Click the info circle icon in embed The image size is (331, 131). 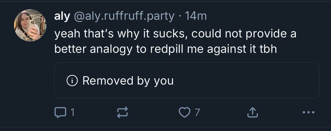click(x=72, y=81)
